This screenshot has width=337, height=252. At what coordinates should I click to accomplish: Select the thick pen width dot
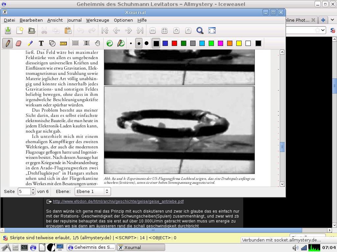pos(146,43)
